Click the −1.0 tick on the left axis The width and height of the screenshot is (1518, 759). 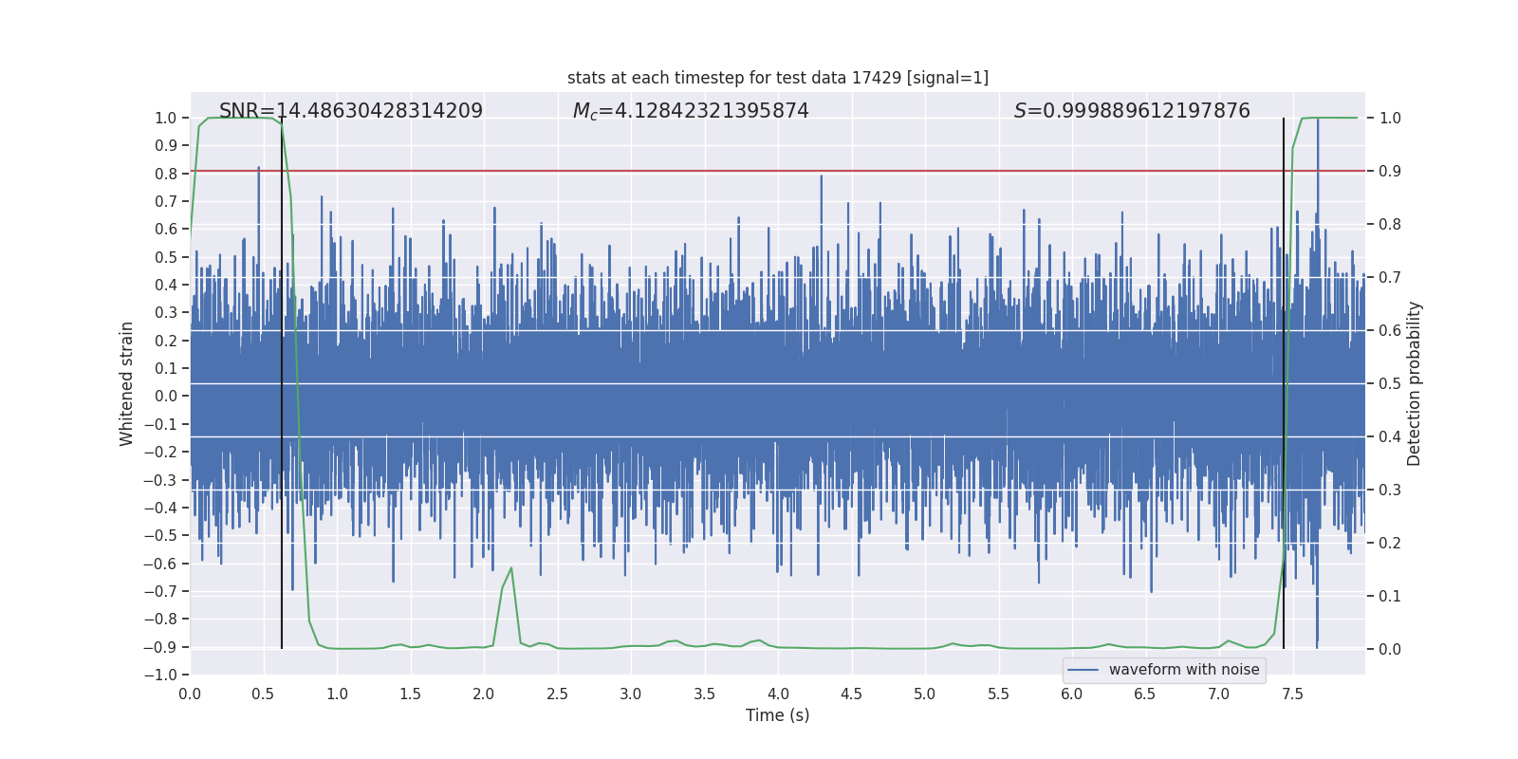pyautogui.click(x=159, y=675)
